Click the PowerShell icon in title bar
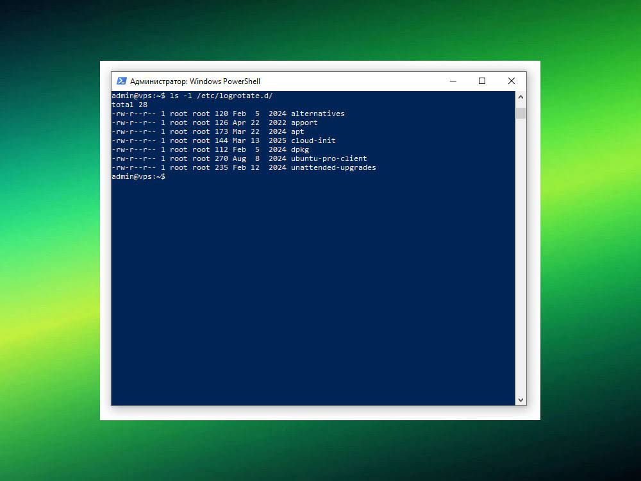Image resolution: width=641 pixels, height=481 pixels. 121,81
